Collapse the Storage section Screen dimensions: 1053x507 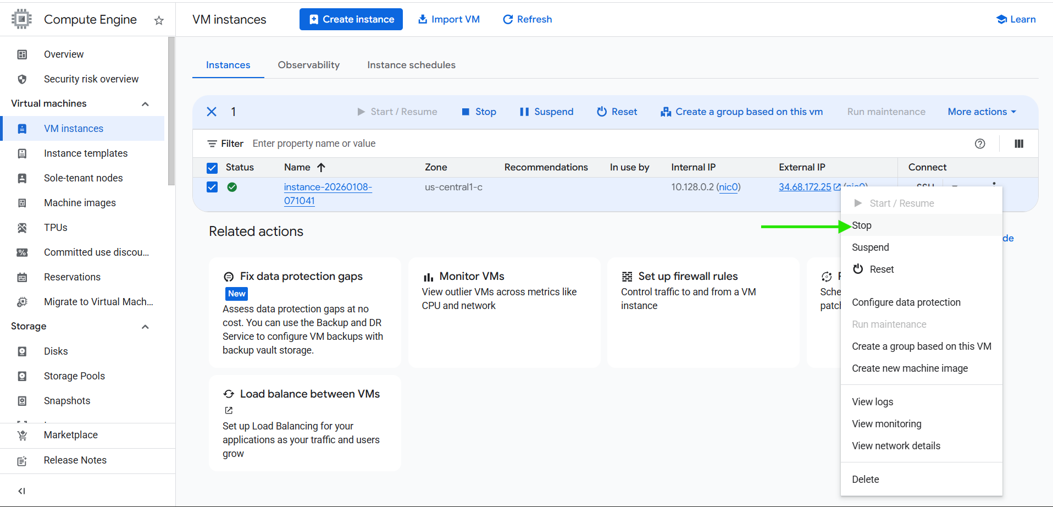[145, 327]
